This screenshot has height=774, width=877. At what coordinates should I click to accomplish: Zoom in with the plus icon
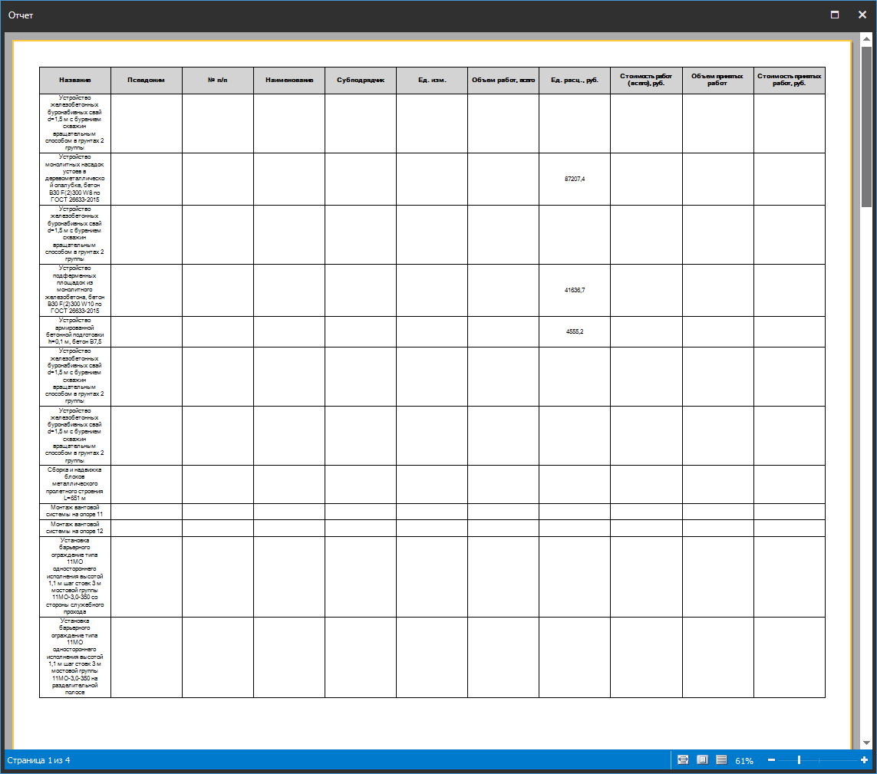[x=865, y=760]
